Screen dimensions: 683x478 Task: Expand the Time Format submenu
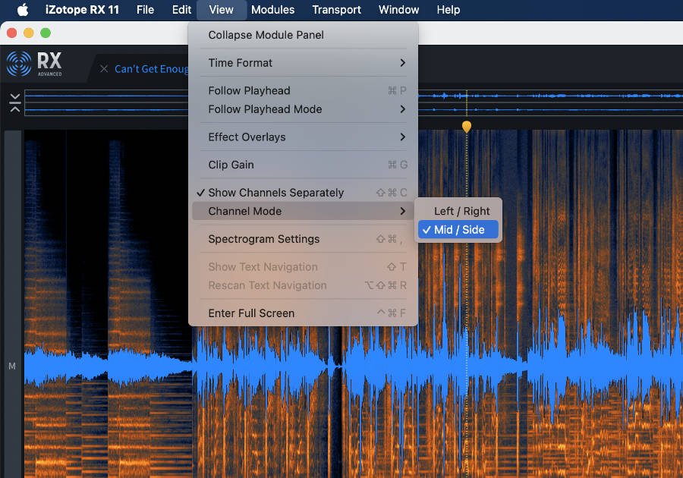[x=303, y=63]
